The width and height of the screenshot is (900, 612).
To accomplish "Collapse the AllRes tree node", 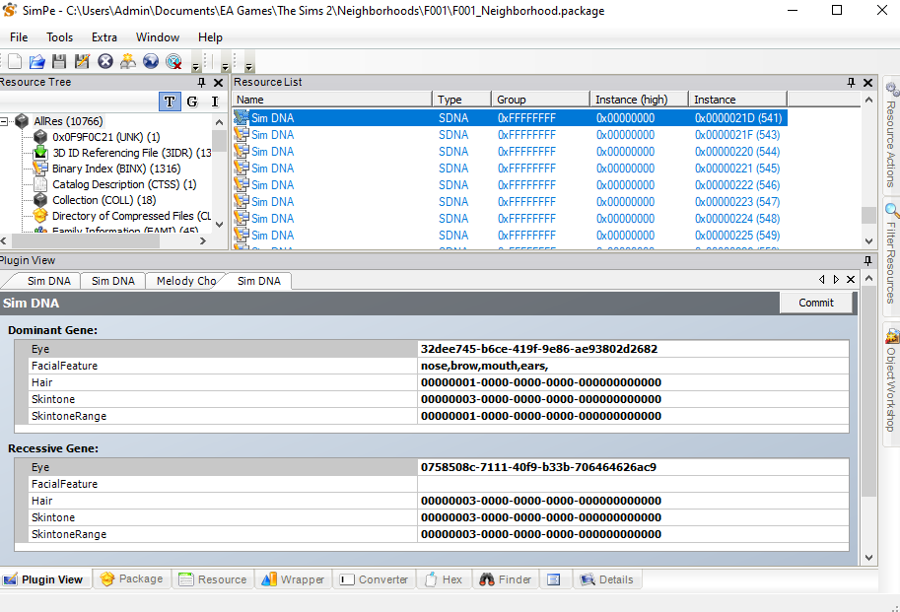I will pyautogui.click(x=4, y=121).
